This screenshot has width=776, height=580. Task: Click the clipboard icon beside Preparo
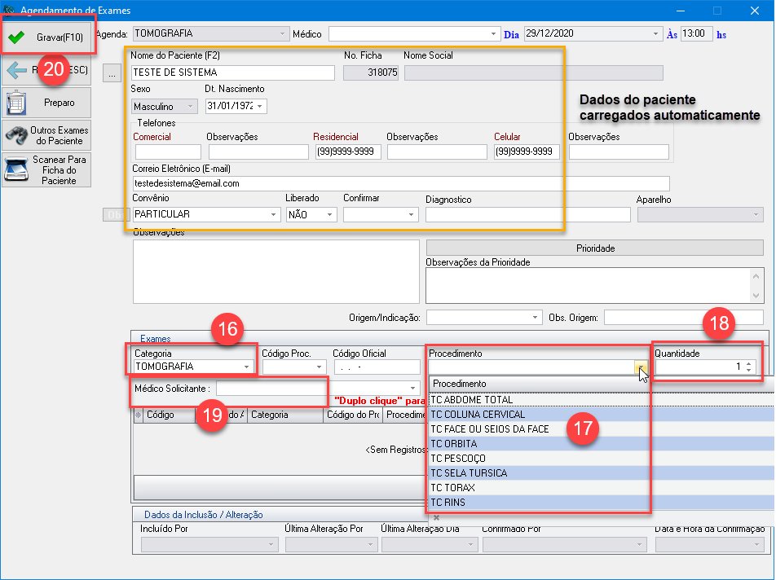coord(16,103)
